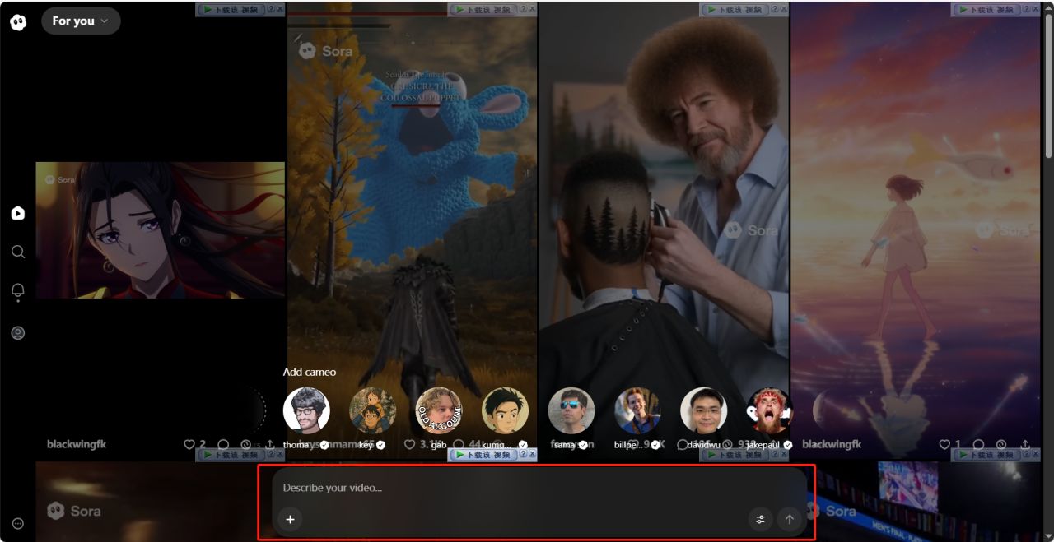Submit the prompt with the up arrow
Screen dimensions: 1054x542
coord(790,519)
